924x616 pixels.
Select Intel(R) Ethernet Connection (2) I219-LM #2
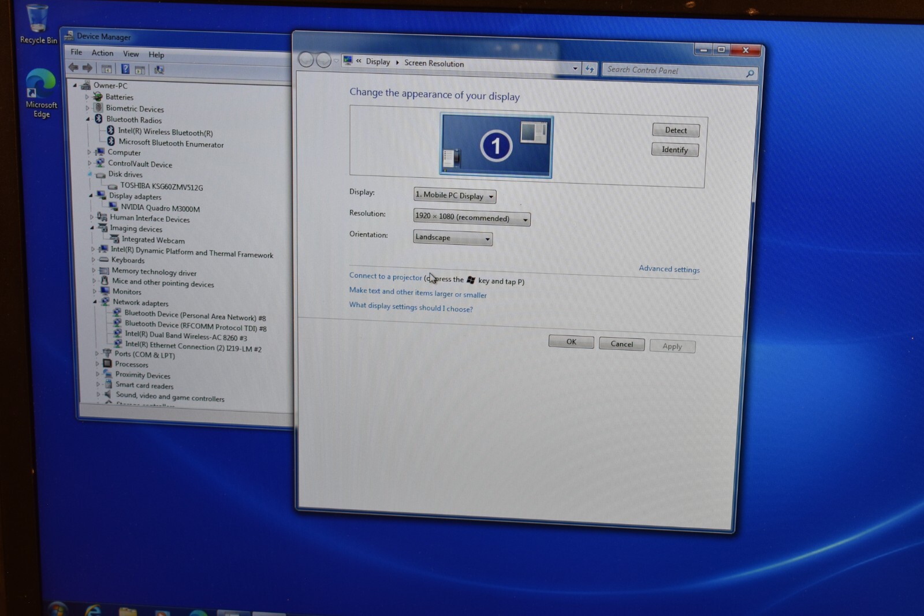193,346
